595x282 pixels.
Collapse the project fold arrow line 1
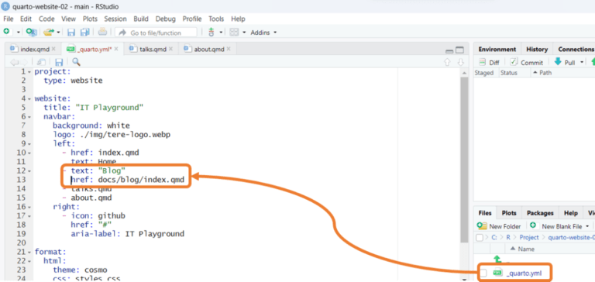[x=29, y=72]
